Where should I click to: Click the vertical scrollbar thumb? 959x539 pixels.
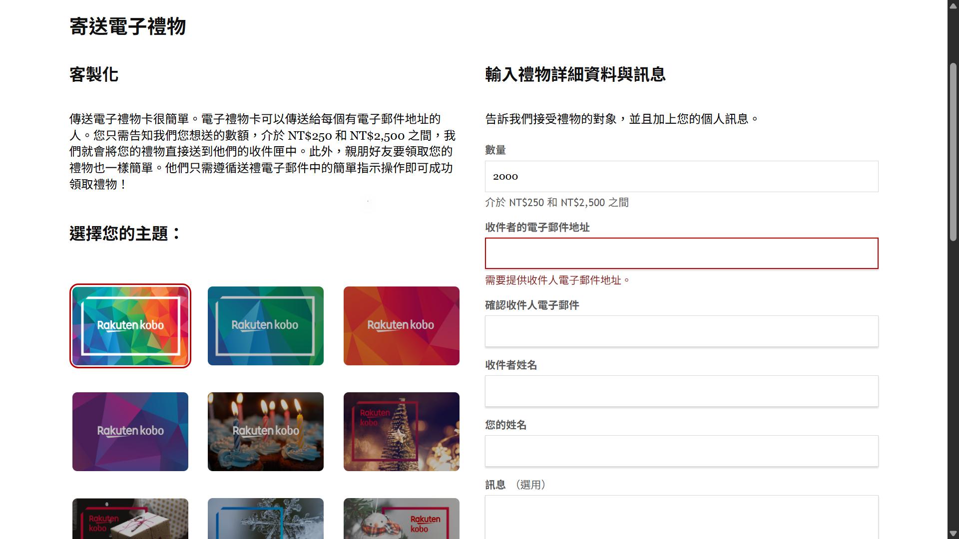[953, 152]
